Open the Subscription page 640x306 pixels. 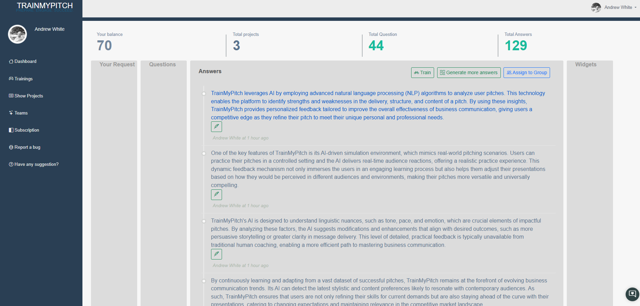[x=24, y=130]
